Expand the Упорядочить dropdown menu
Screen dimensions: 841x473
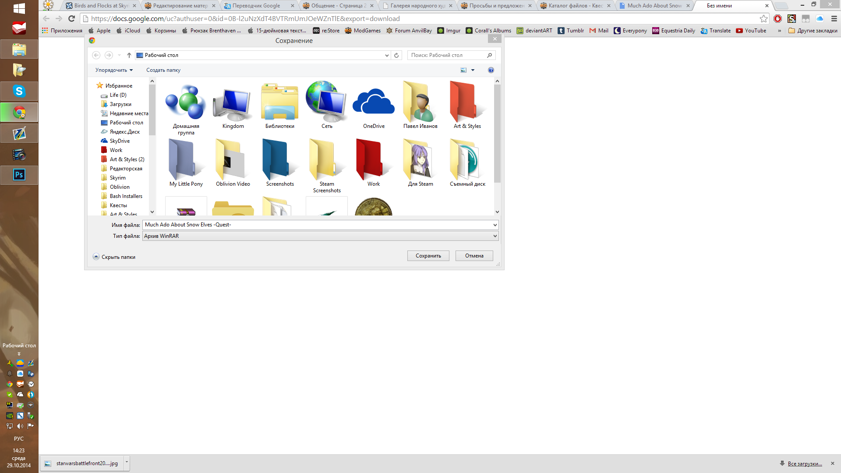pyautogui.click(x=114, y=70)
